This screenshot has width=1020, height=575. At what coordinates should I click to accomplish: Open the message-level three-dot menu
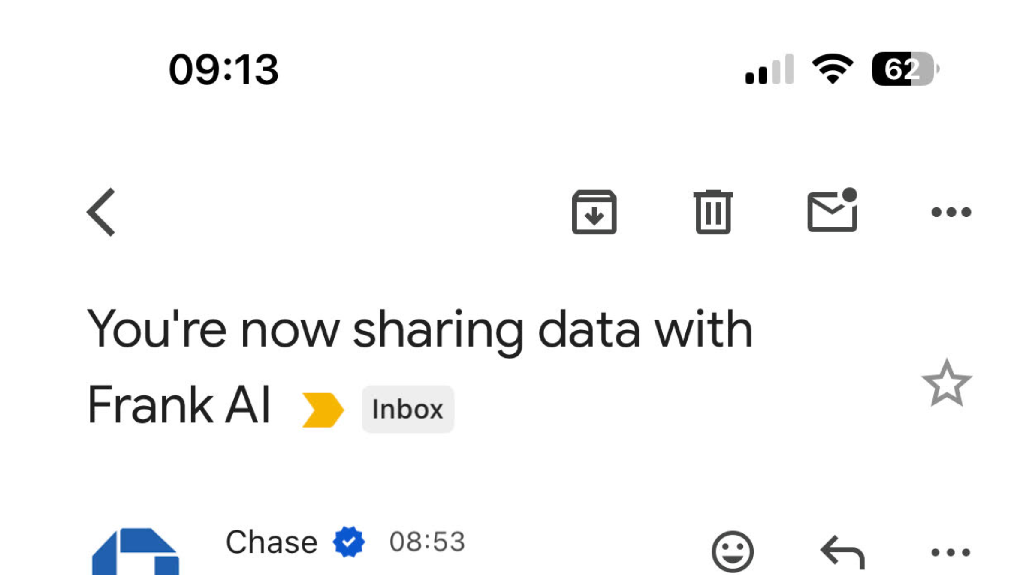pyautogui.click(x=951, y=552)
